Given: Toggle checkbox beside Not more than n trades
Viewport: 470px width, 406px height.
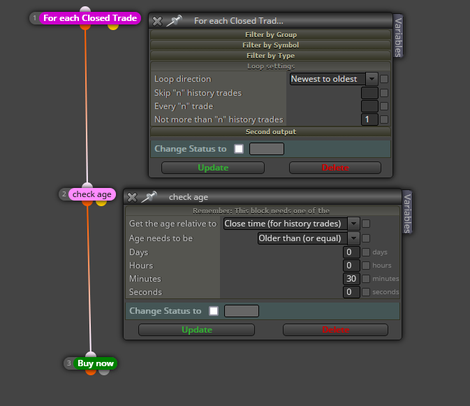Looking at the screenshot, I should pyautogui.click(x=384, y=119).
